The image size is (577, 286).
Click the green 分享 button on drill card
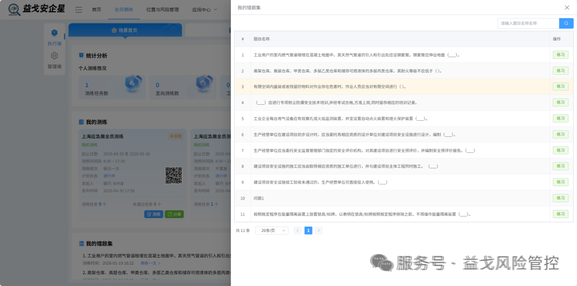[x=174, y=214]
